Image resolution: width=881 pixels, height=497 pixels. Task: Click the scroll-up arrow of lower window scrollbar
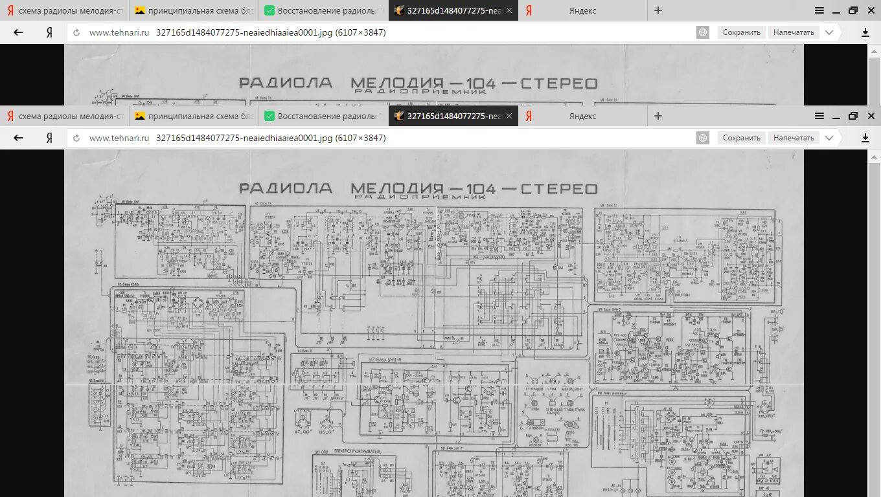pyautogui.click(x=874, y=156)
